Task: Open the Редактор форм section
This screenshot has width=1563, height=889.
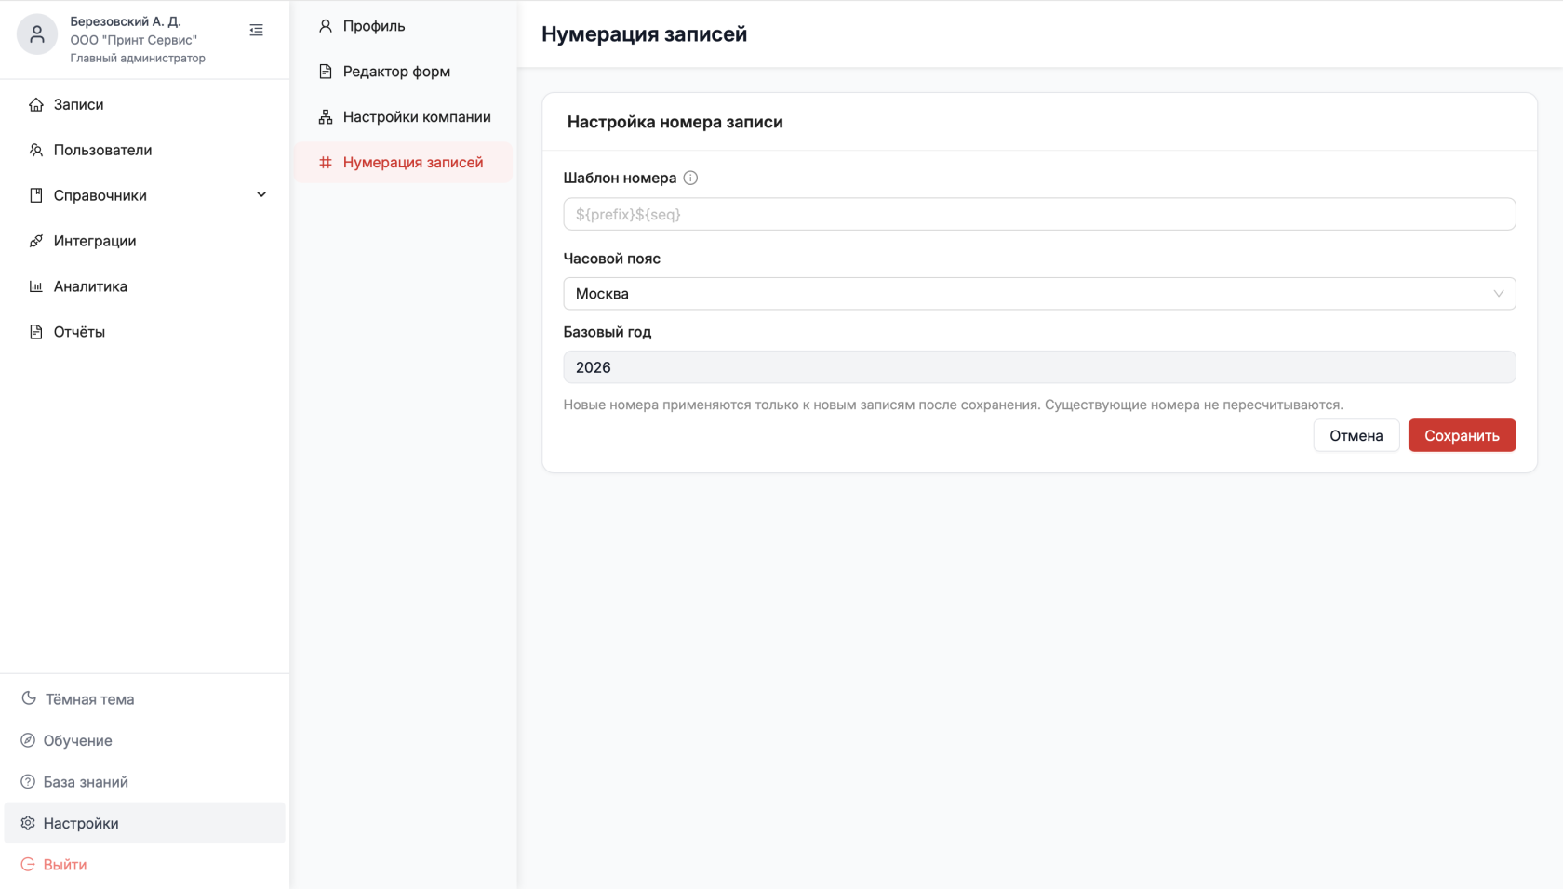Action: [x=403, y=72]
